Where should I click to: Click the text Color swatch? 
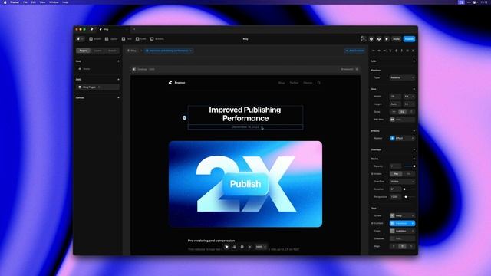(392, 231)
